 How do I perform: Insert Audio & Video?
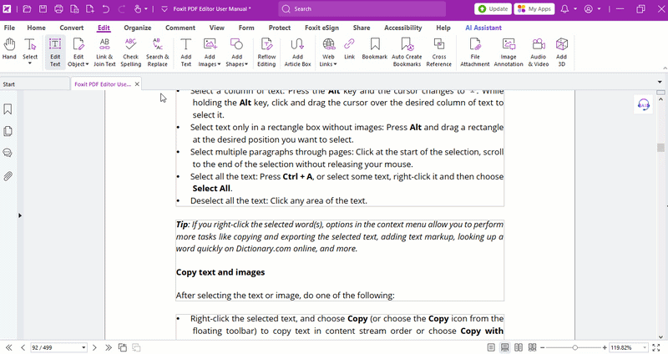coord(538,52)
